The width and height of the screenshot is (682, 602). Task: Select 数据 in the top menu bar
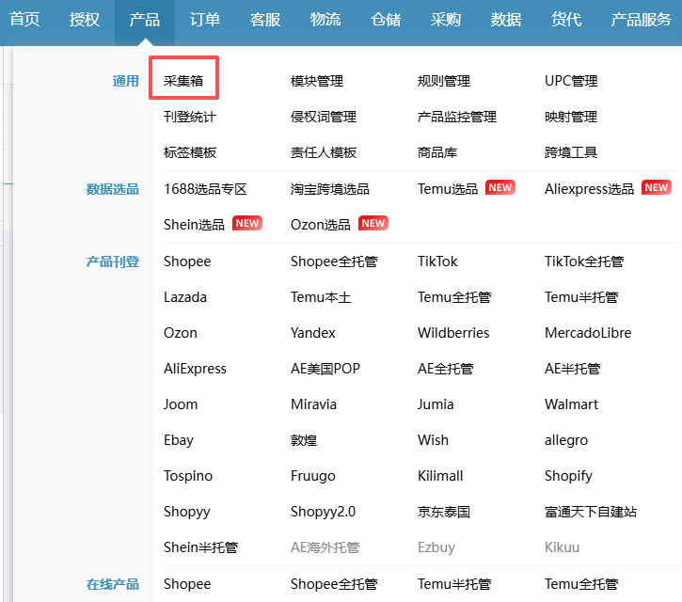(506, 20)
